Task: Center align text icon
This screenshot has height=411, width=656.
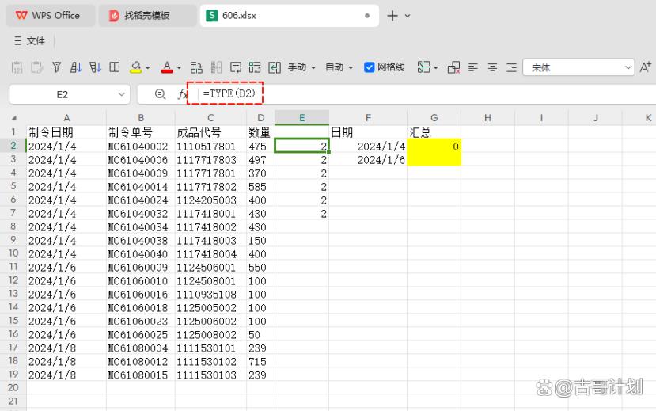Action: point(492,67)
